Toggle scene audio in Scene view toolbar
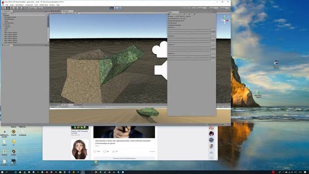309x174 pixels. 74,13
